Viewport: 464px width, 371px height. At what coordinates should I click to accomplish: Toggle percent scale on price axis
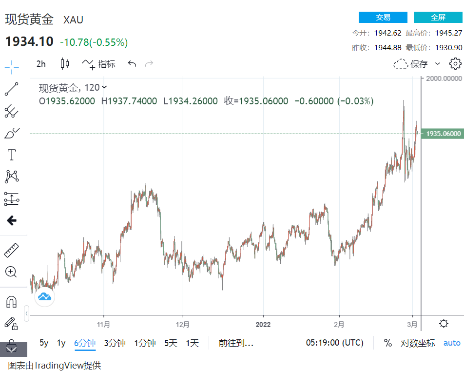(388, 343)
